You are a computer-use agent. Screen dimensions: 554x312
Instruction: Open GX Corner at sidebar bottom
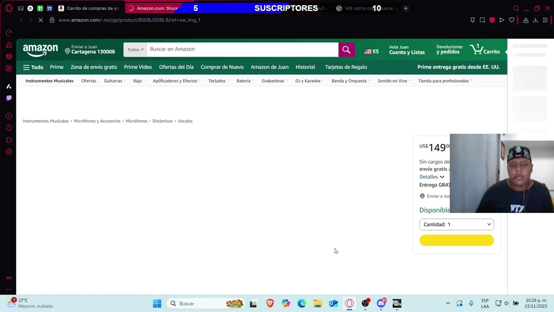tap(9, 278)
